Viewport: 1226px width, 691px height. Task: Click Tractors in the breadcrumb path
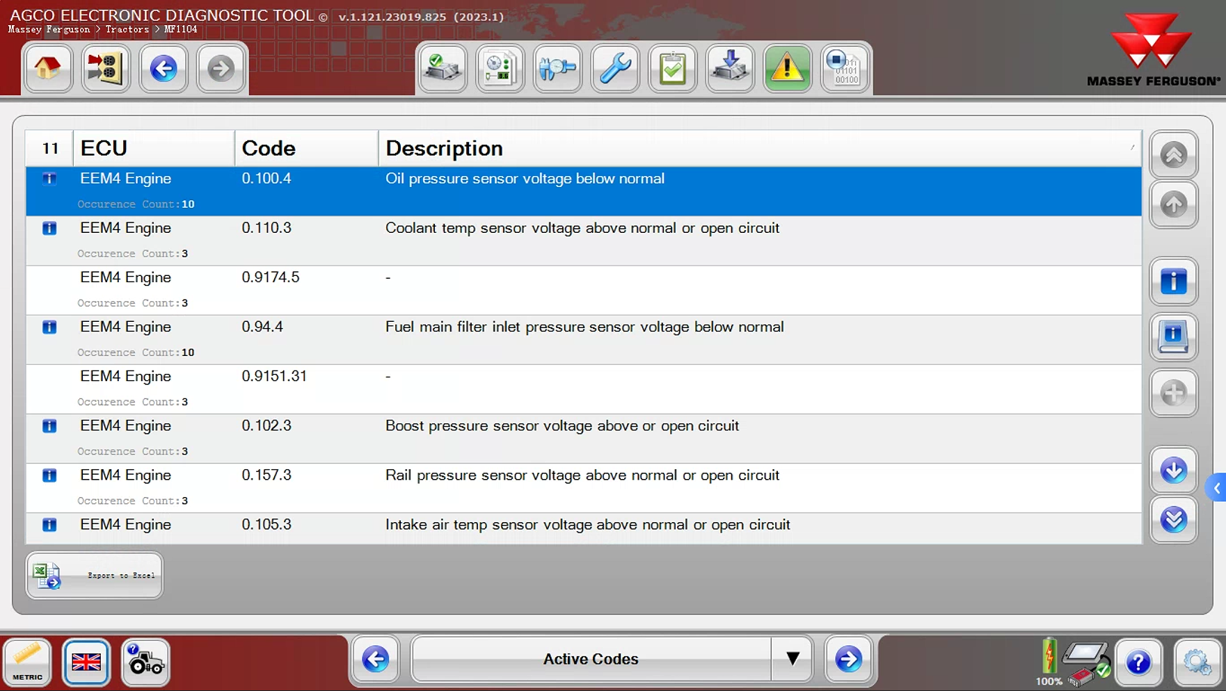point(127,29)
